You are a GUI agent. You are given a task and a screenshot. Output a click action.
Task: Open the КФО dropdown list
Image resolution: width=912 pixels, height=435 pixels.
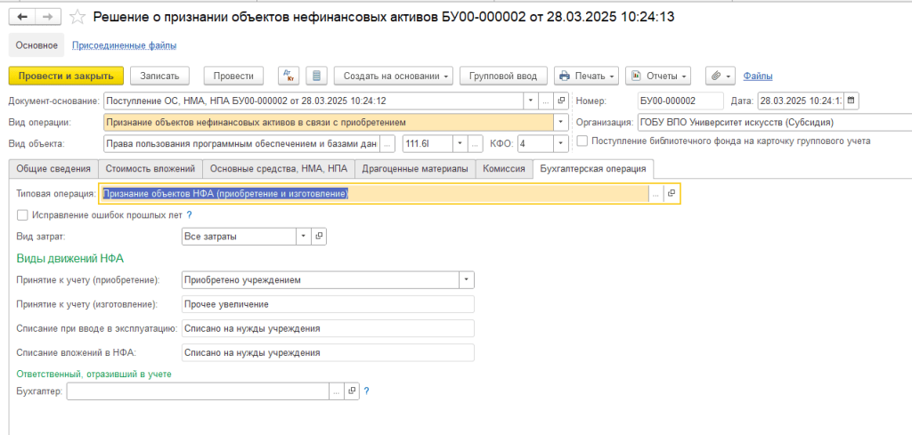[561, 143]
